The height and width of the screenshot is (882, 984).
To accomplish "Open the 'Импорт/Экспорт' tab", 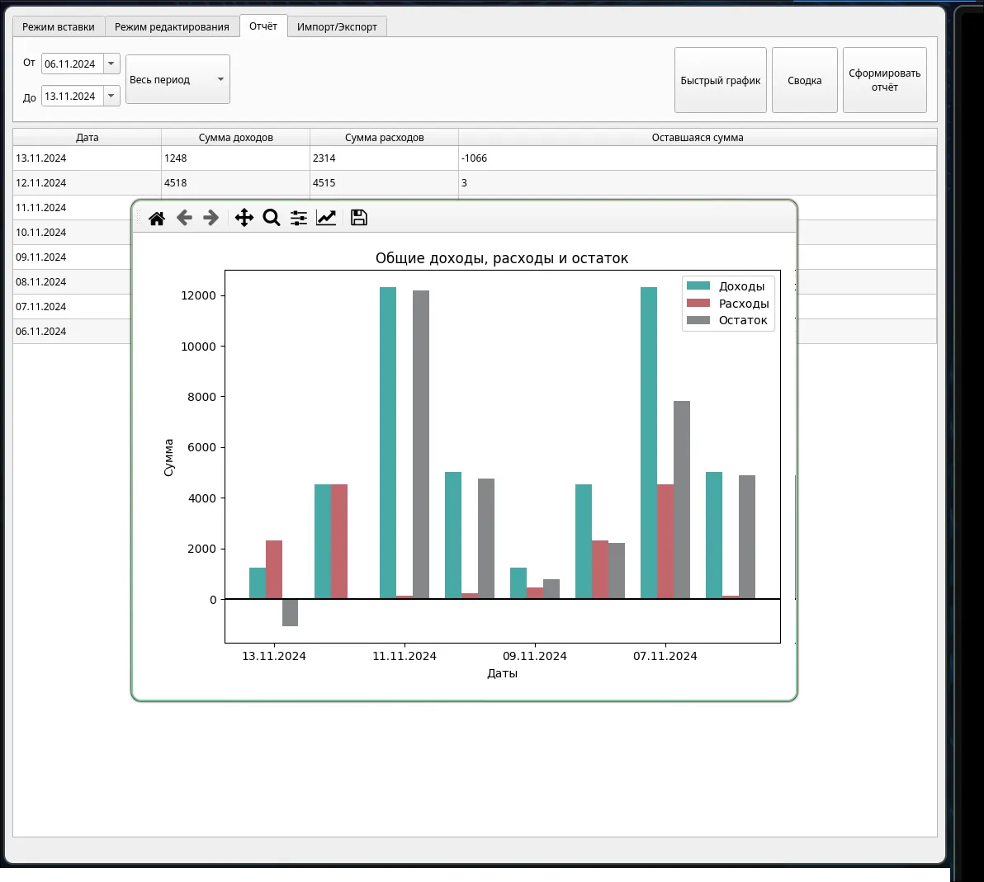I will [337, 26].
